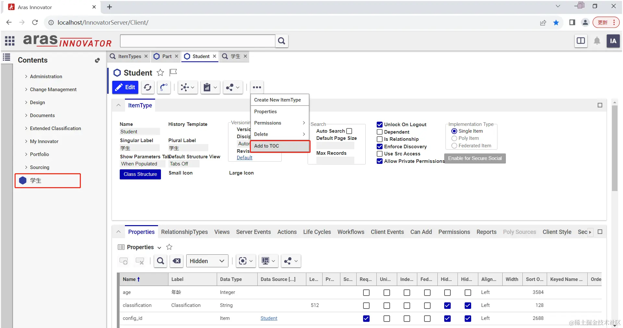Screen dimensions: 623x328
Task: Favorite the Properties grid with the star
Action: pyautogui.click(x=169, y=247)
